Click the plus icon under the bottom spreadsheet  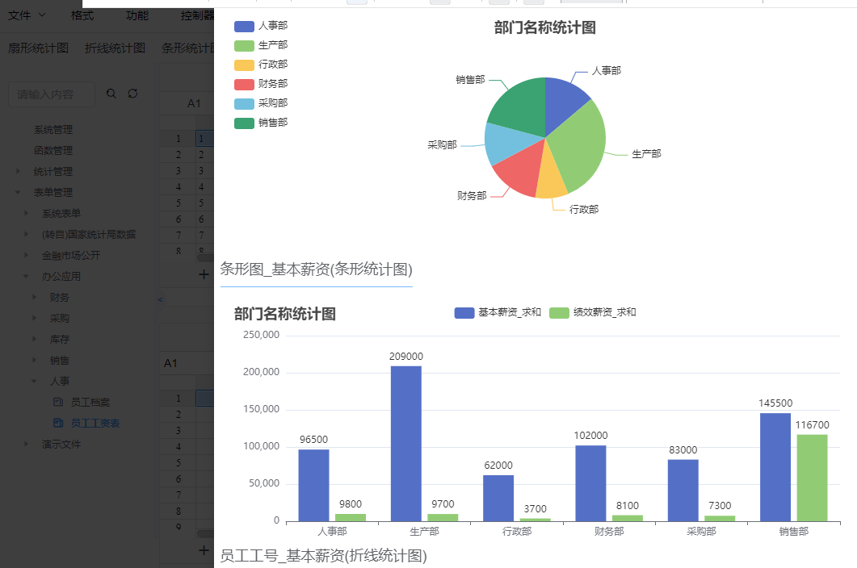pos(204,550)
